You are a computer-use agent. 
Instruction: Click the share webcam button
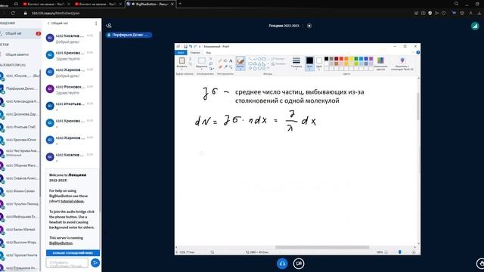click(299, 264)
